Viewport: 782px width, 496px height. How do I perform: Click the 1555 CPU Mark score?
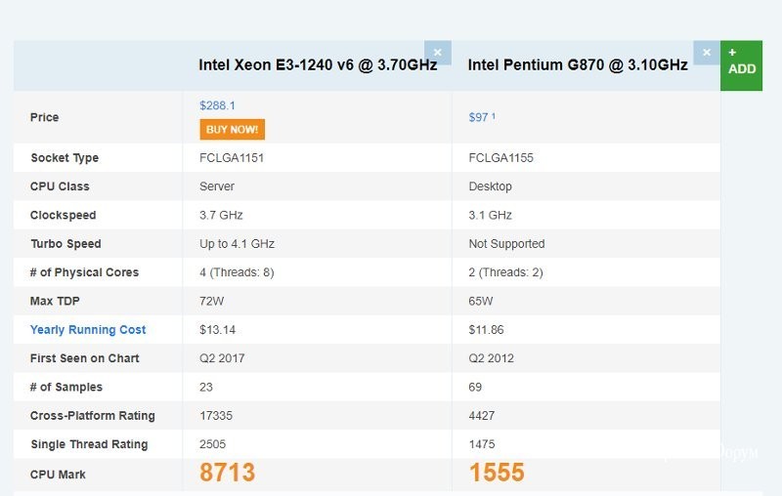tap(497, 473)
